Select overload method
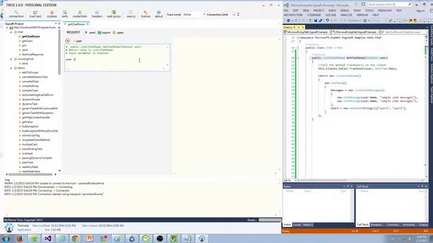The height and width of the screenshot is (243, 433). coord(27,153)
